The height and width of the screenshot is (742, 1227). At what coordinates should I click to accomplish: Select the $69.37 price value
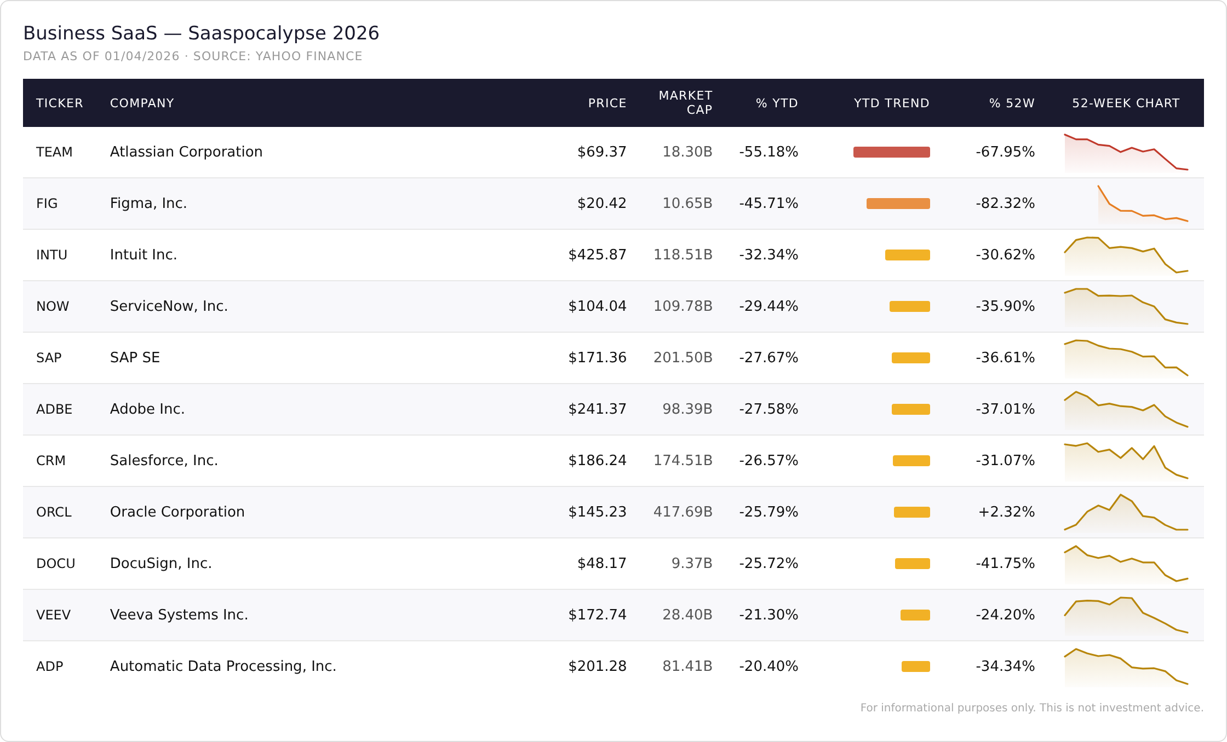(601, 152)
